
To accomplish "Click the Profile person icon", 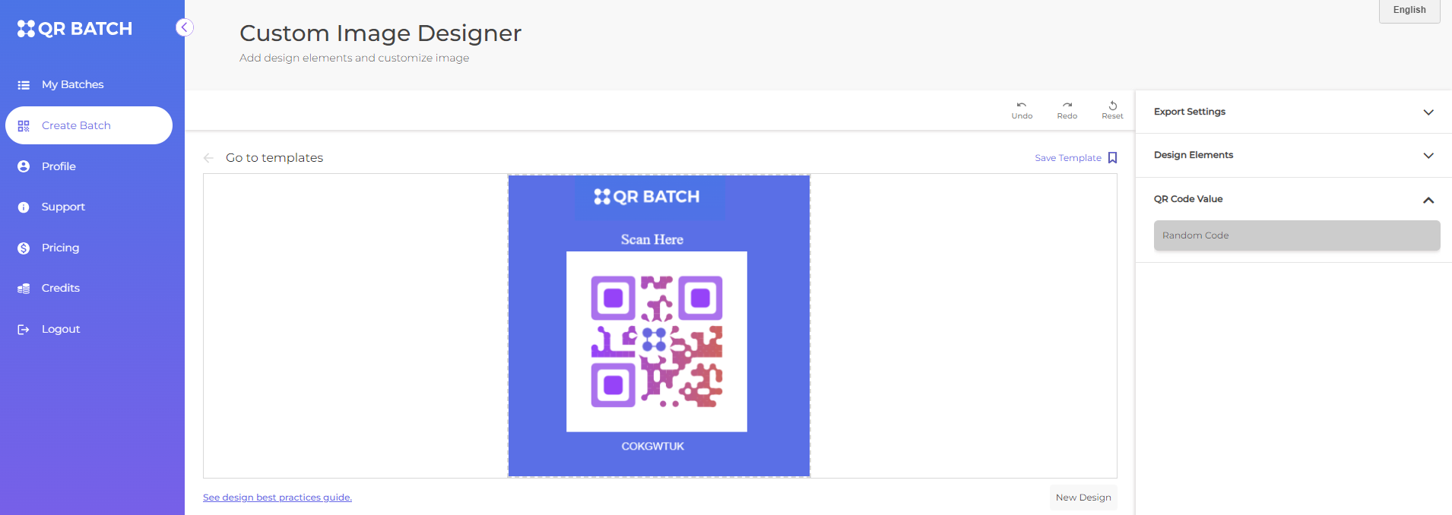I will pyautogui.click(x=24, y=166).
